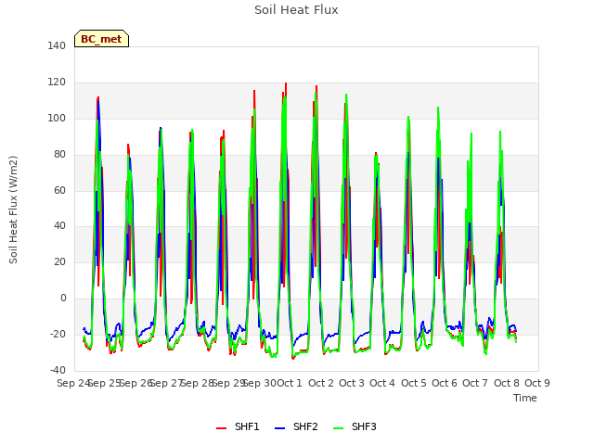Click x-axis date label Oct 3
594x445 pixels.
tap(352, 383)
